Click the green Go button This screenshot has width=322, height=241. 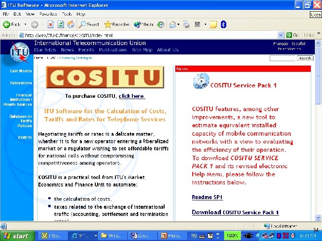pyautogui.click(x=292, y=35)
